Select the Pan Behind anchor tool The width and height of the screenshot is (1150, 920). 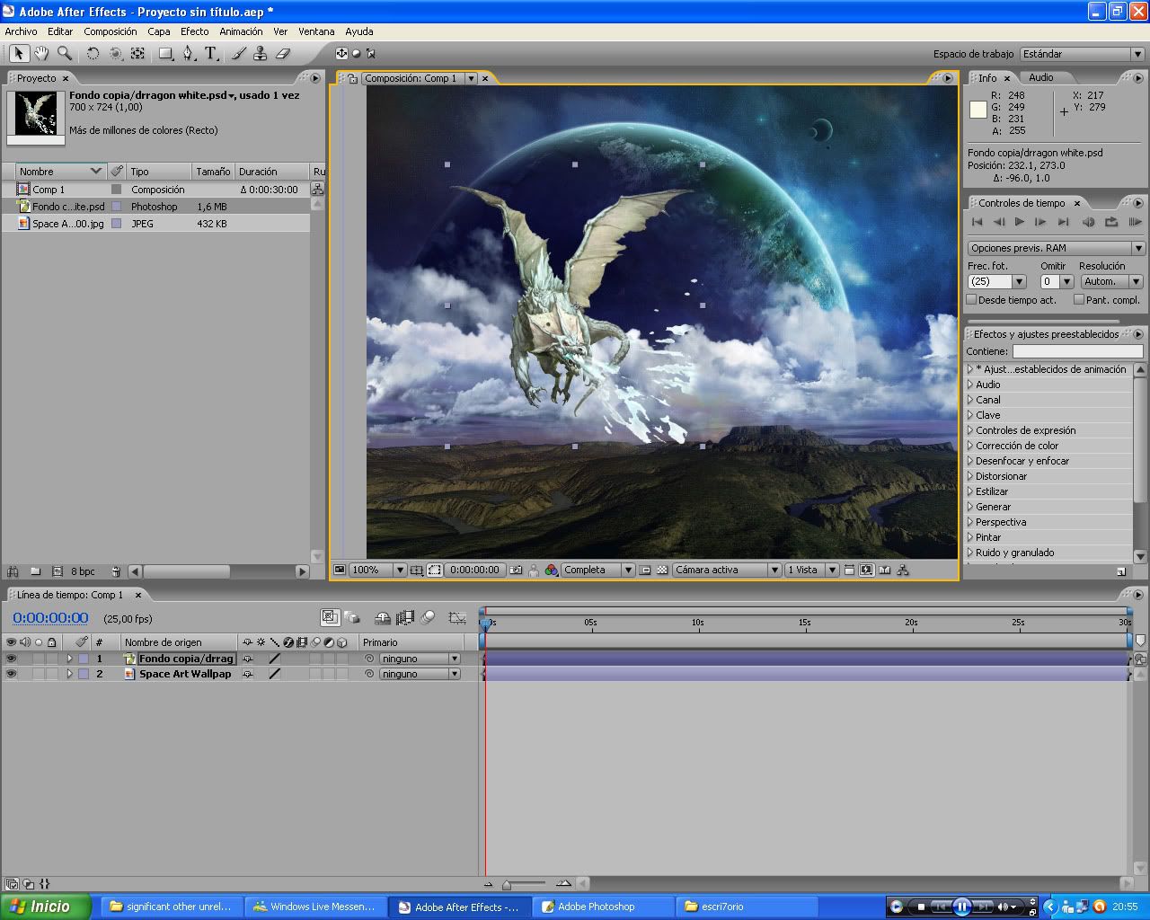coord(137,54)
